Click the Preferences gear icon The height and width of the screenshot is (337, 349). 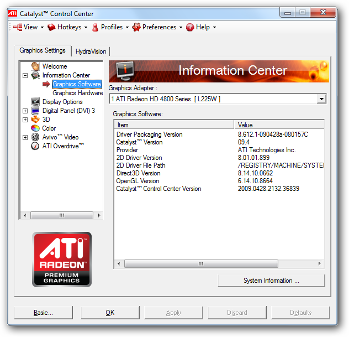[136, 27]
